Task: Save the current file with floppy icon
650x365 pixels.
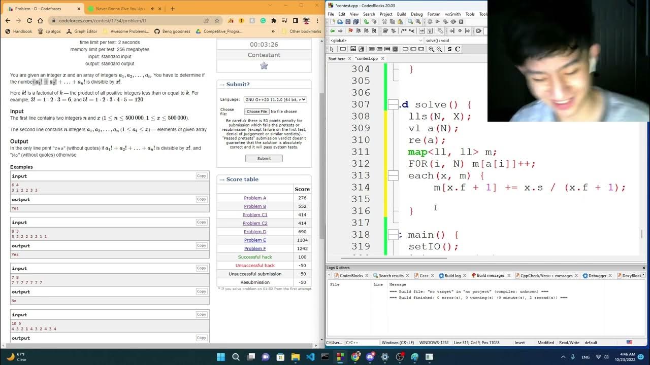Action: pos(348,22)
